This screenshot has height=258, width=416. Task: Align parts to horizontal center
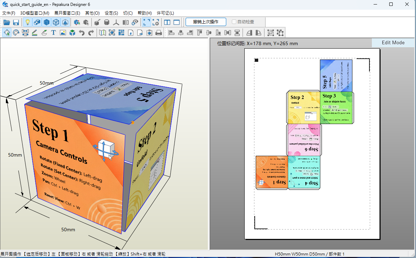(181, 33)
